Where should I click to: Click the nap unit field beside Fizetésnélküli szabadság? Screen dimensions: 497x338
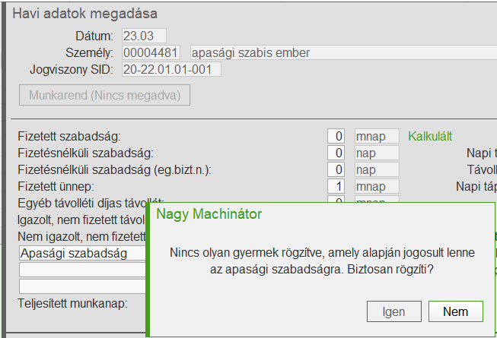[377, 153]
